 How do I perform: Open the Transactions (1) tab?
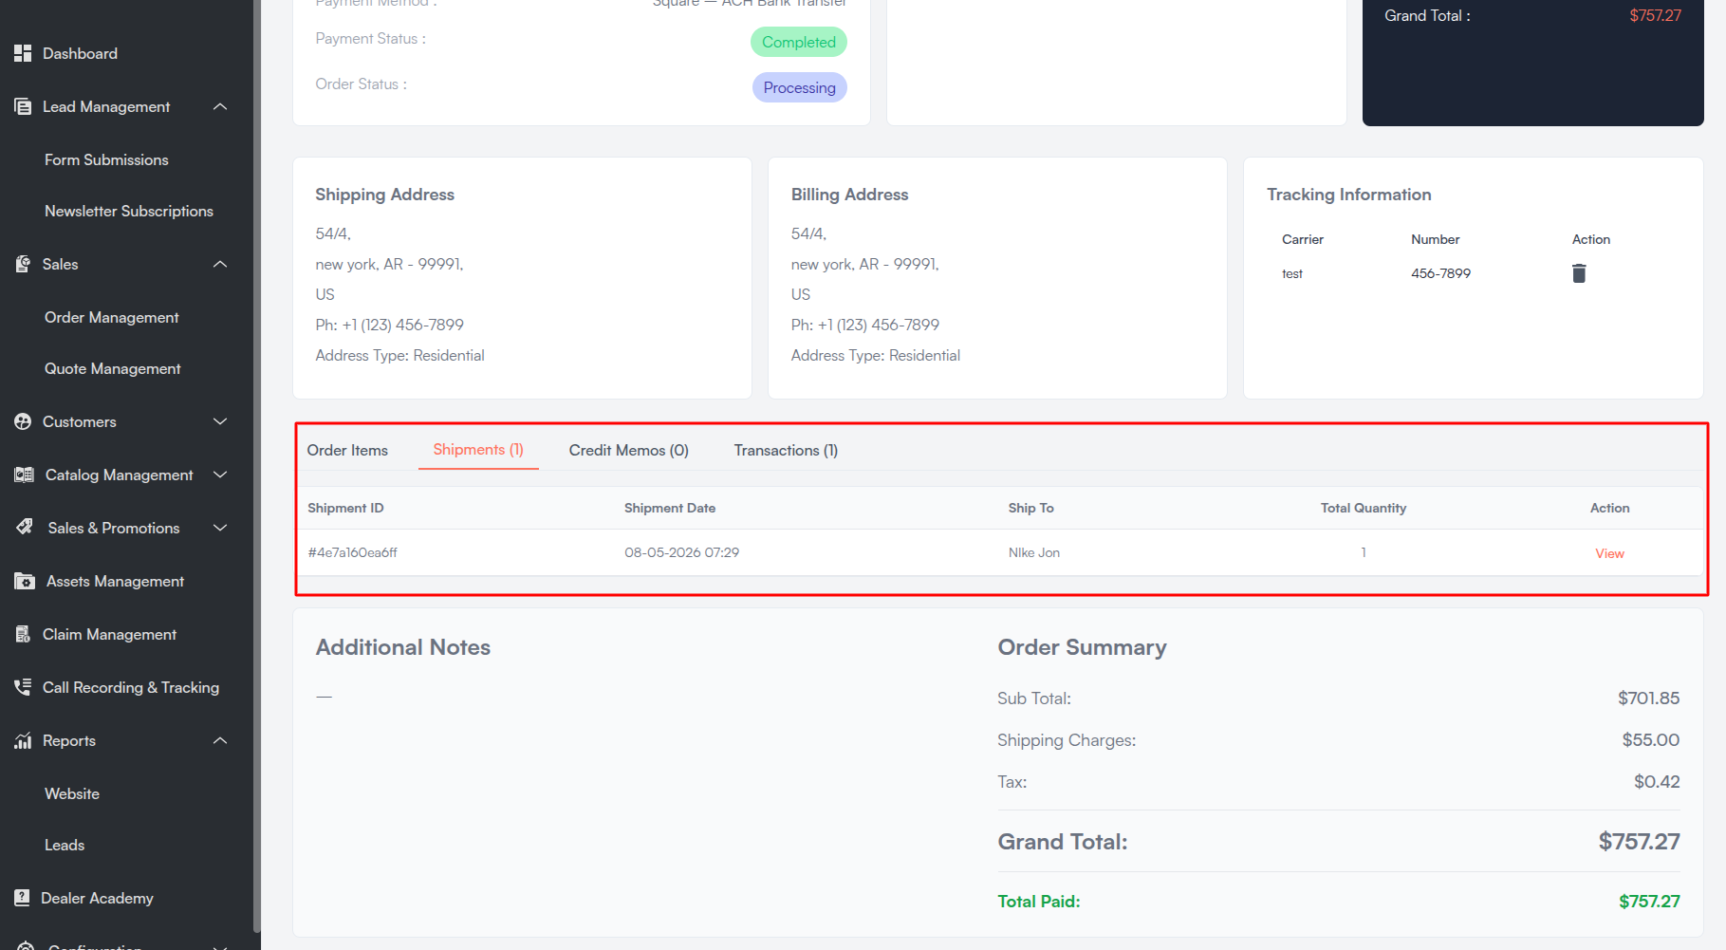point(786,450)
